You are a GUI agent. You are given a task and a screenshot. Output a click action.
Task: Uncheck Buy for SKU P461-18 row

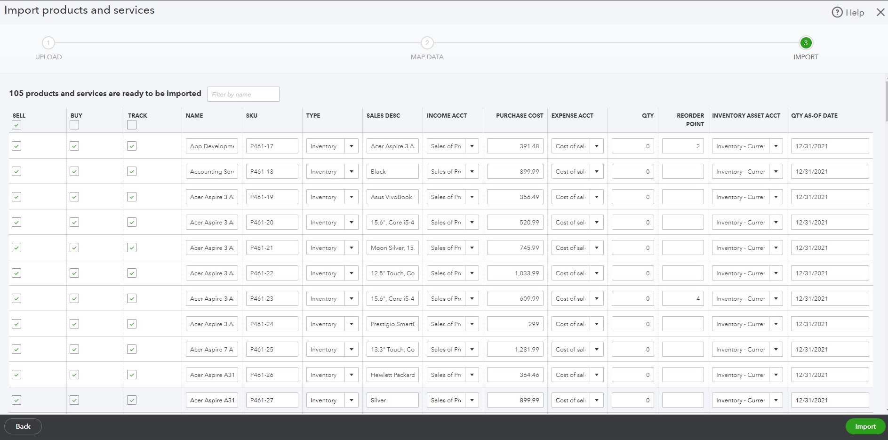[74, 171]
